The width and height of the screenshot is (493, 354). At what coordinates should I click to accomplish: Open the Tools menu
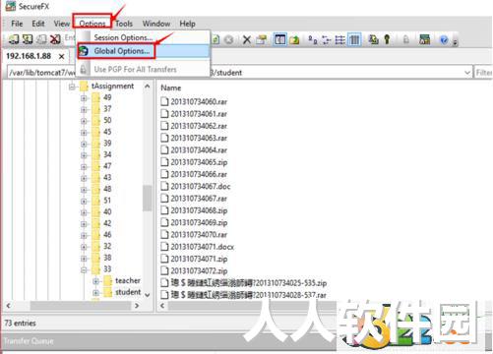(x=124, y=24)
